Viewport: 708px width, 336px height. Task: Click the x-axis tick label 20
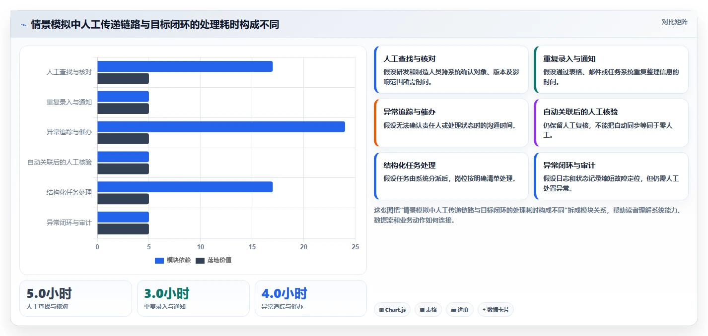(x=304, y=247)
